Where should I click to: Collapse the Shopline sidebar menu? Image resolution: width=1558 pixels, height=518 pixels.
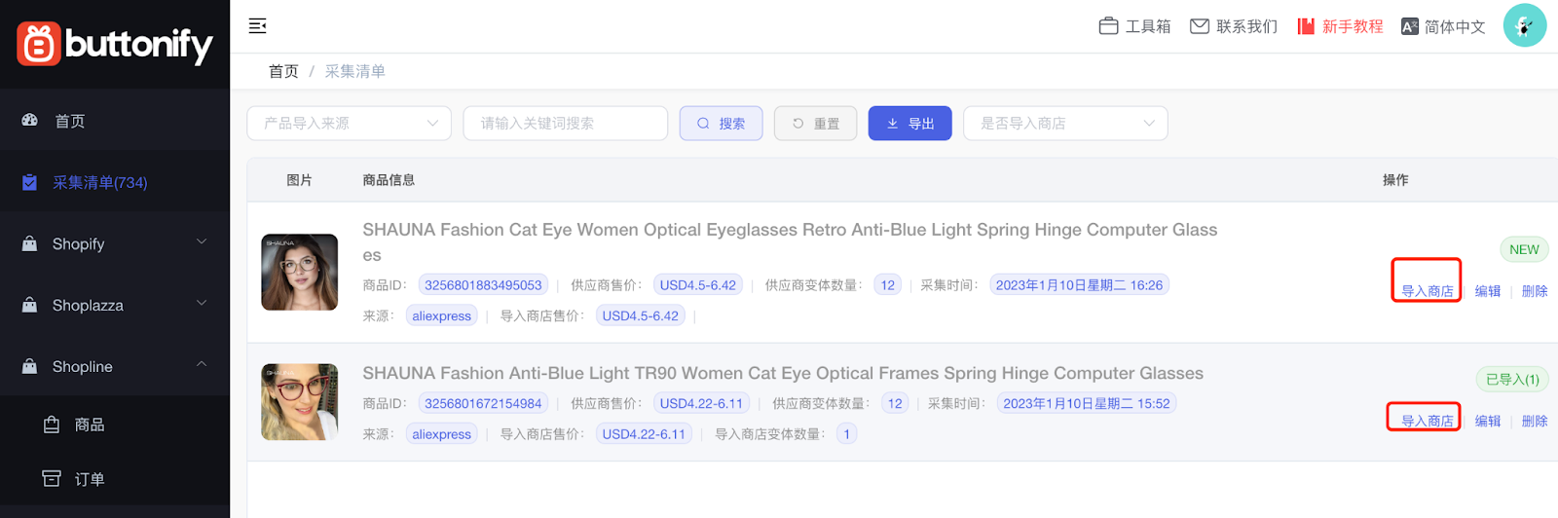(202, 365)
